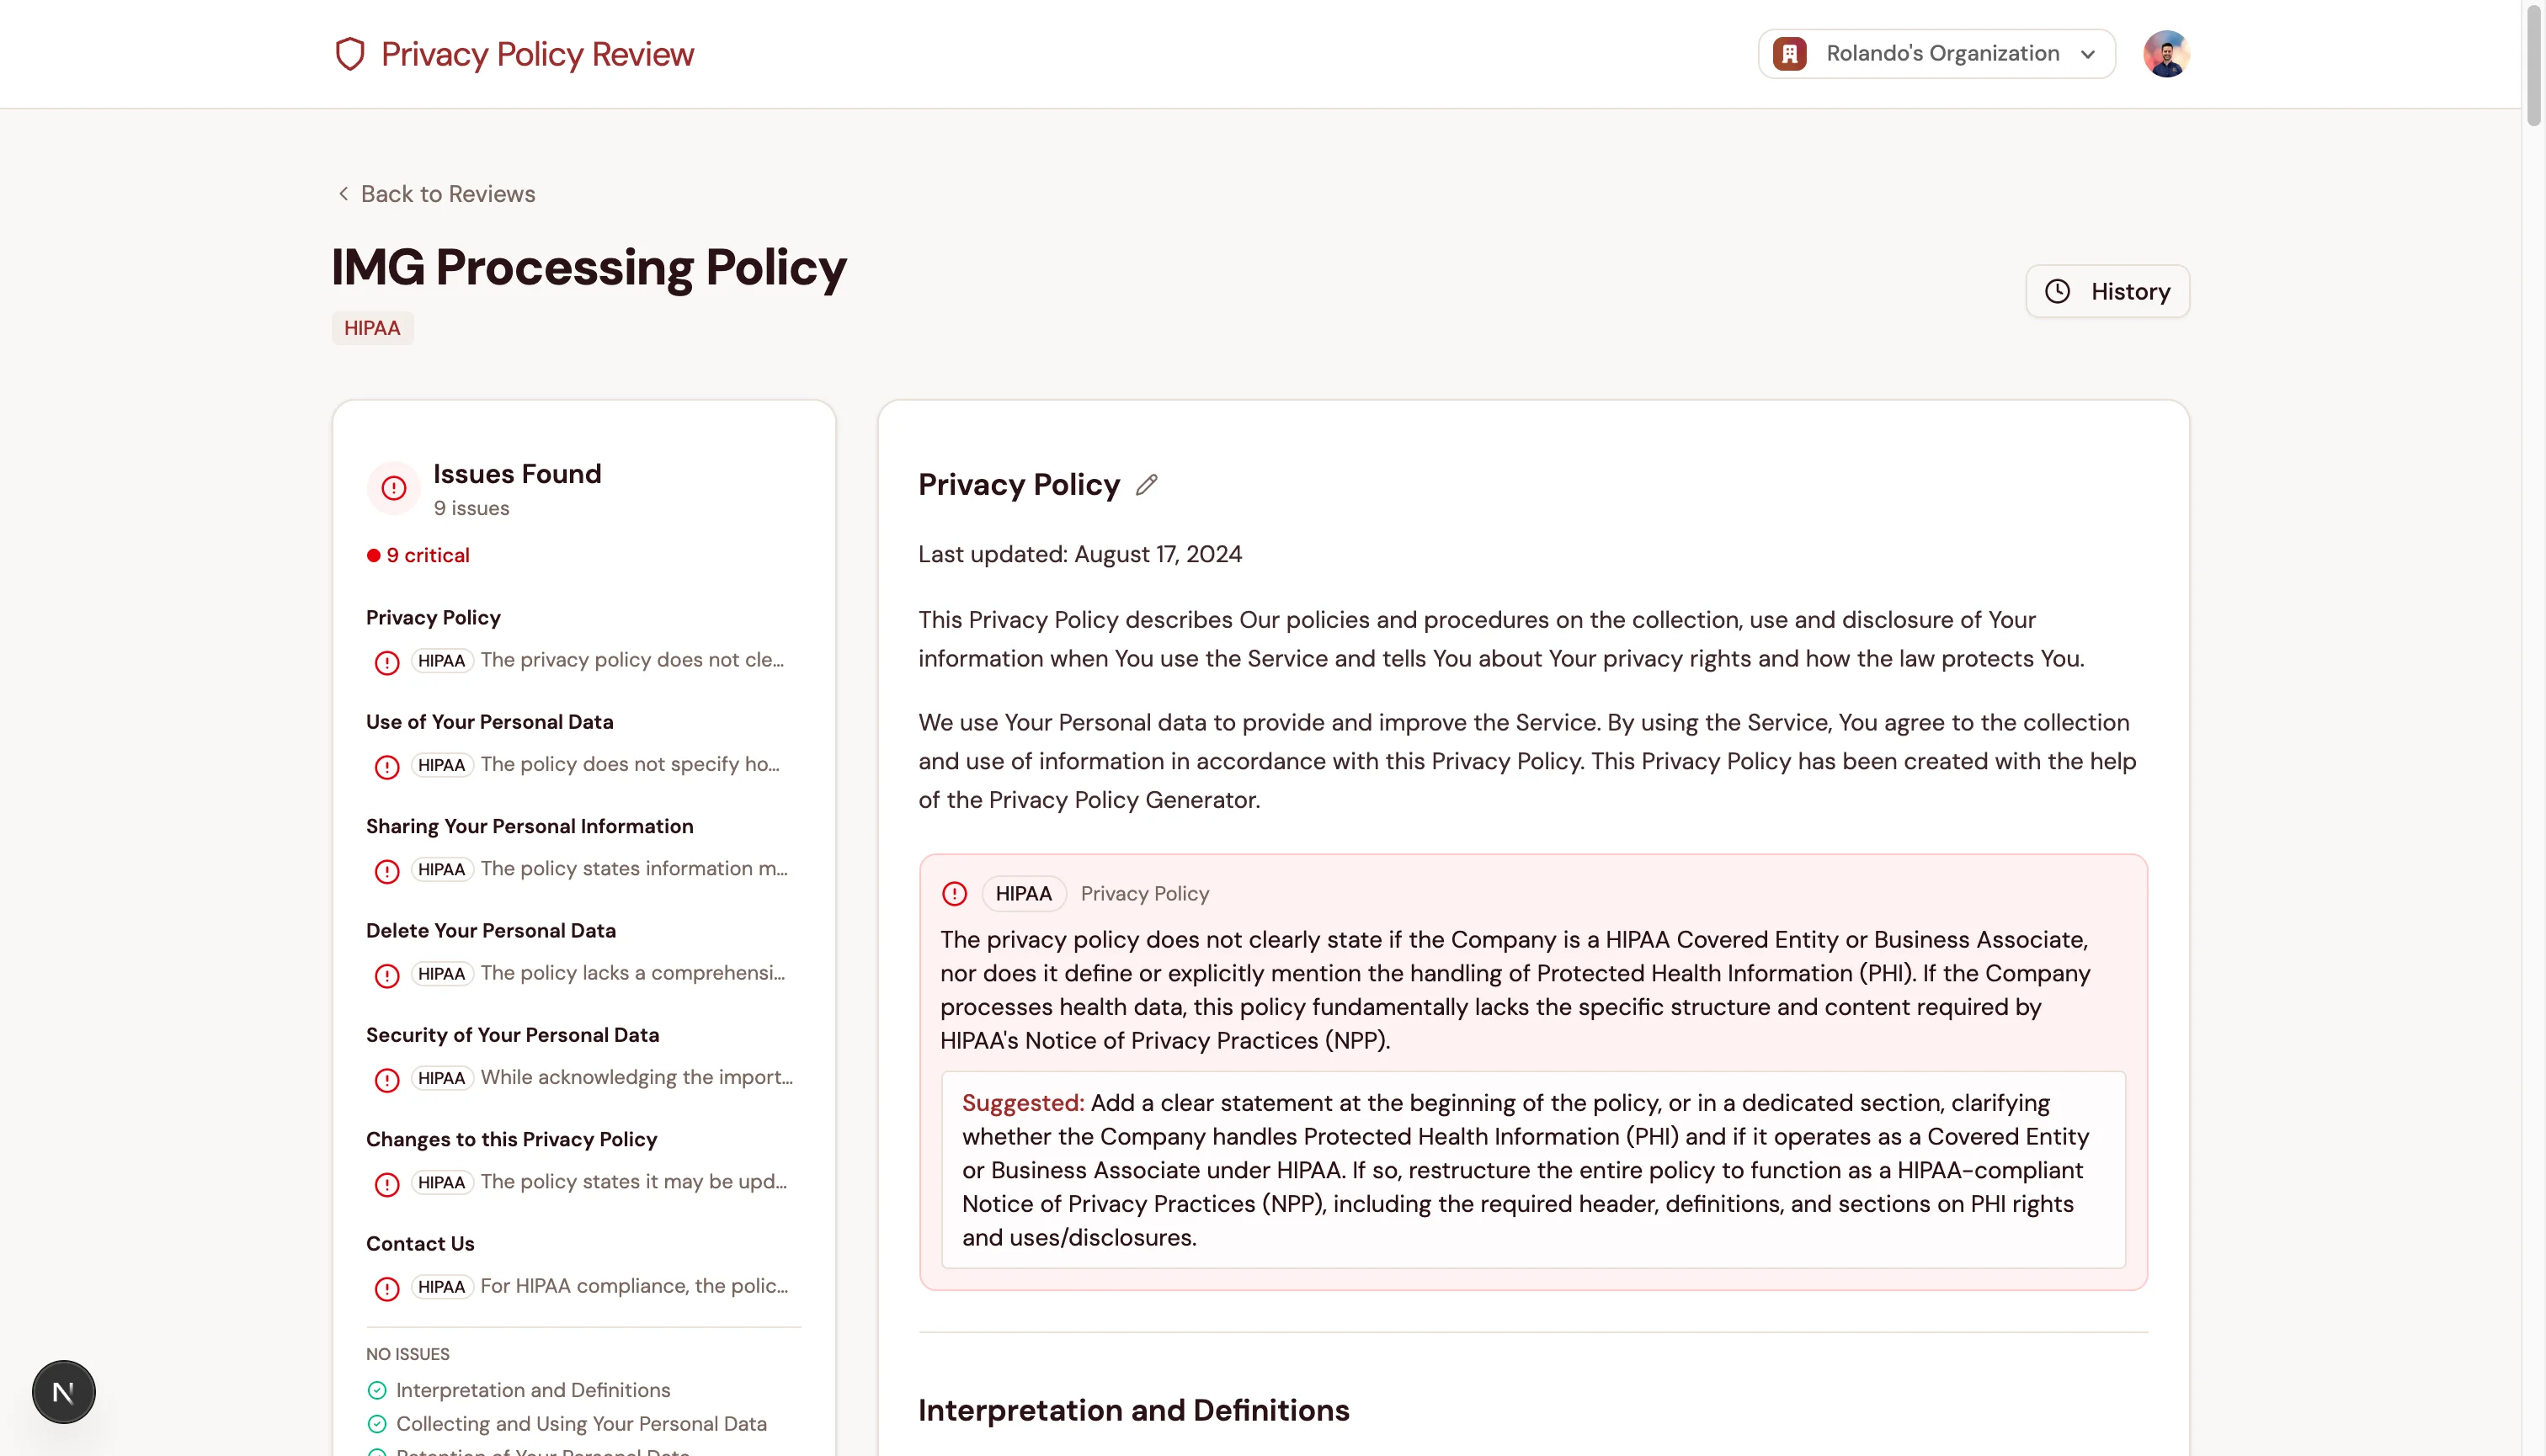Click the shield logo beside Privacy Policy Review
Screen dimensions: 2546x1456
coord(349,54)
